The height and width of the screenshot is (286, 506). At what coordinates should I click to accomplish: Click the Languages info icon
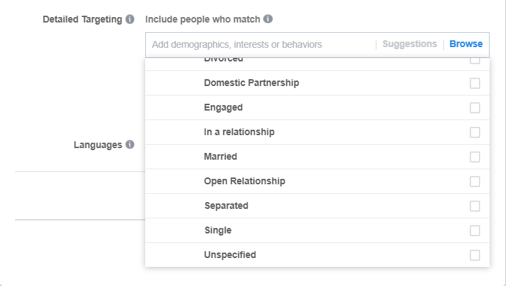[x=130, y=145]
